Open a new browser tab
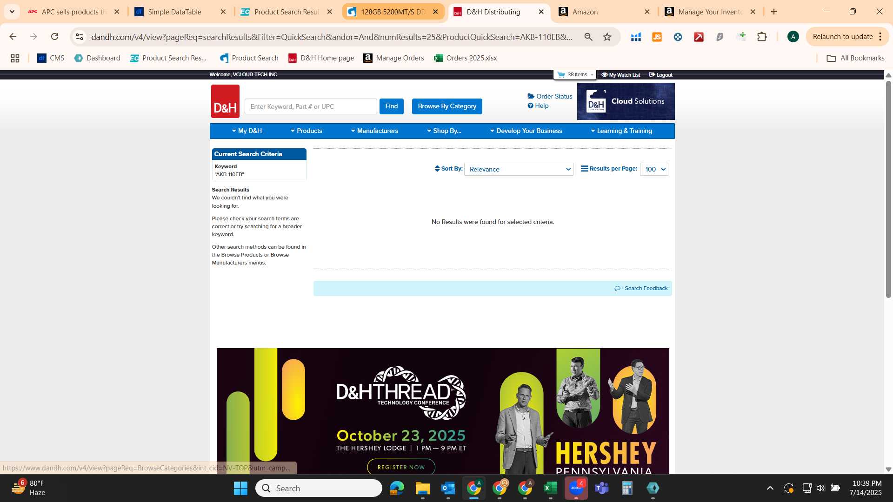Image resolution: width=893 pixels, height=502 pixels. (774, 12)
